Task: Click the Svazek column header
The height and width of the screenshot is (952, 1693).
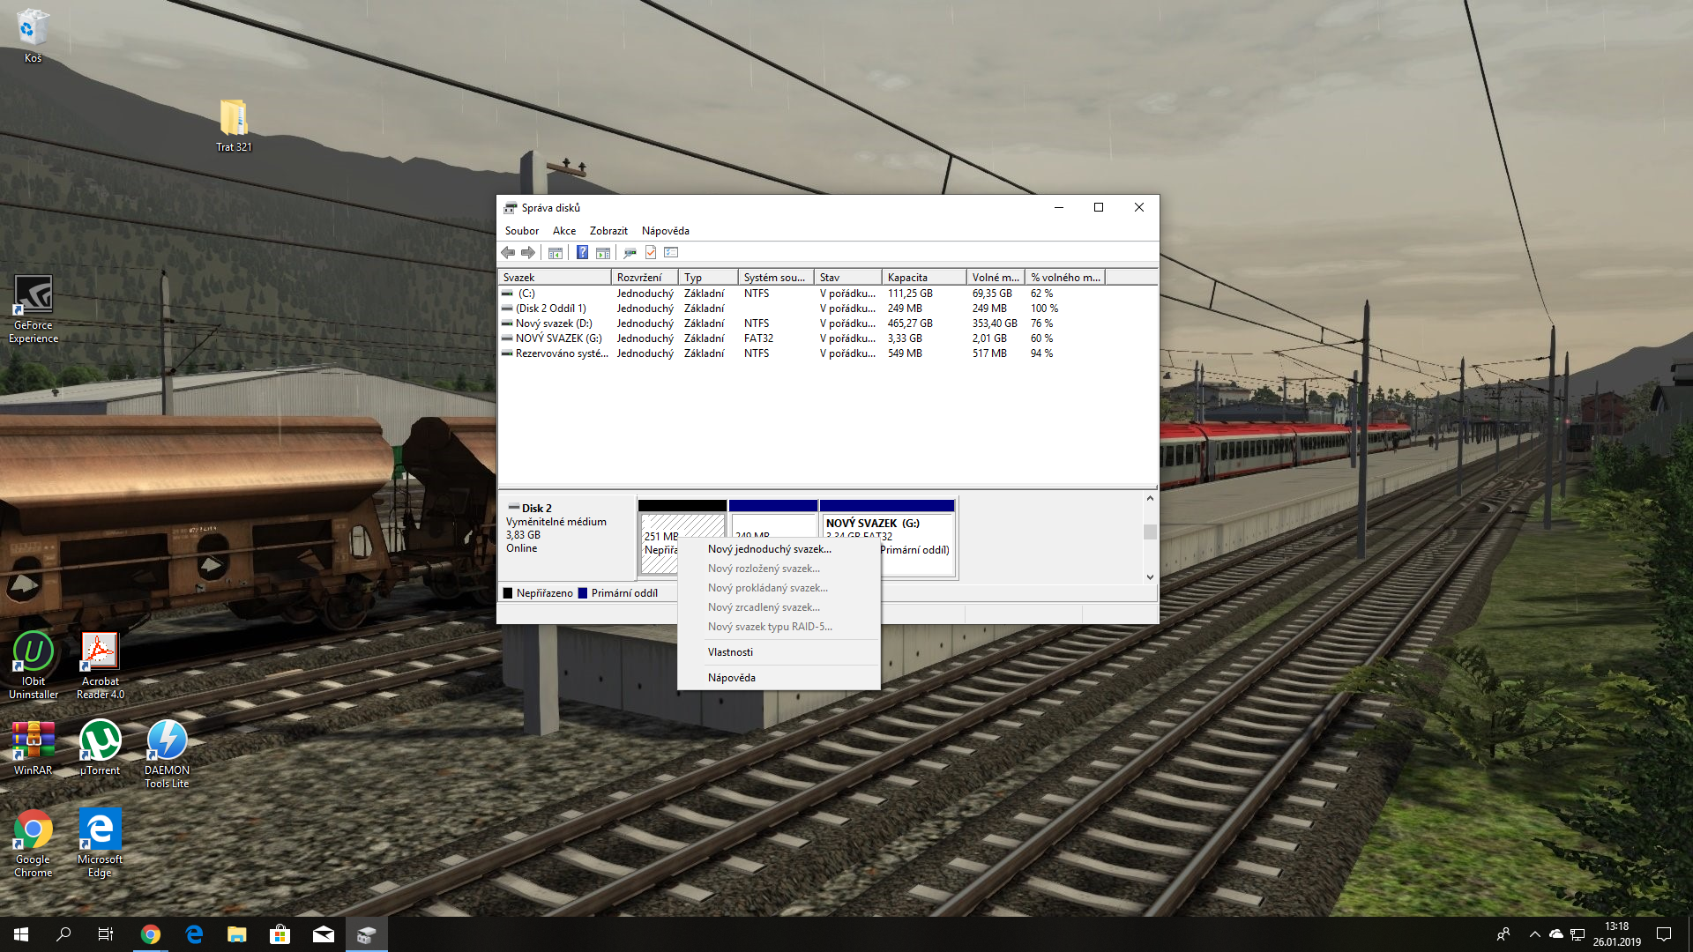Action: tap(554, 277)
